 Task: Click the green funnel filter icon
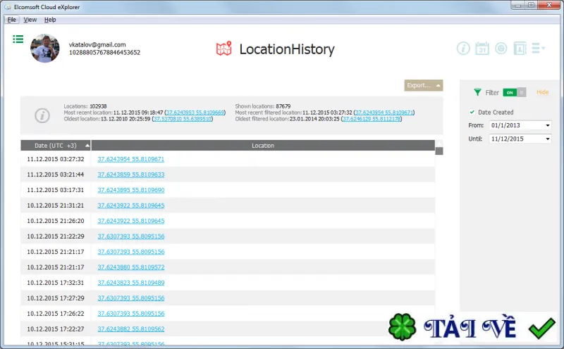click(477, 92)
